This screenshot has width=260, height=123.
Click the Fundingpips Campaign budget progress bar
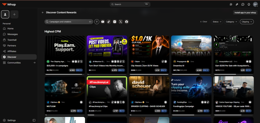tap(191, 115)
